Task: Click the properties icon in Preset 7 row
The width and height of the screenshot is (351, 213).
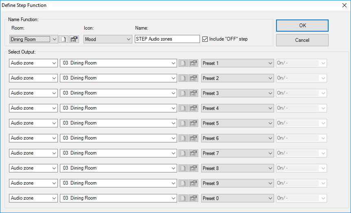Action: [193, 153]
